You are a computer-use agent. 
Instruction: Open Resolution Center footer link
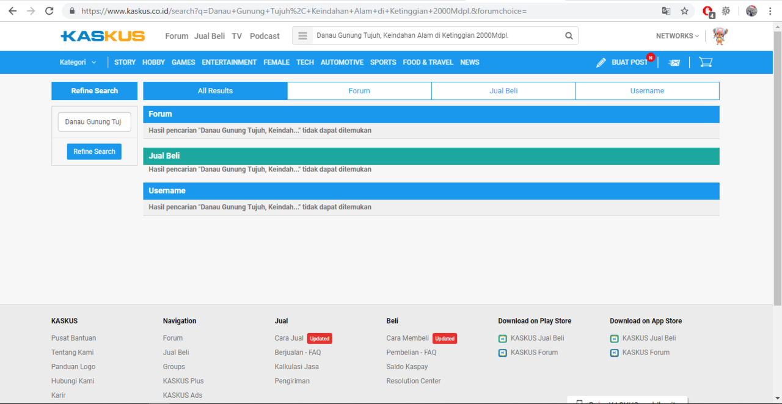(x=414, y=381)
